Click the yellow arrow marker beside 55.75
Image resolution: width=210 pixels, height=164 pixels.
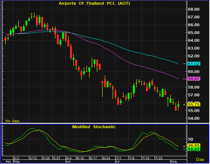point(184,104)
